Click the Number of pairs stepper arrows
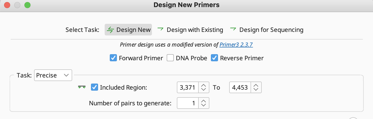This screenshot has height=119, width=373. (204, 103)
